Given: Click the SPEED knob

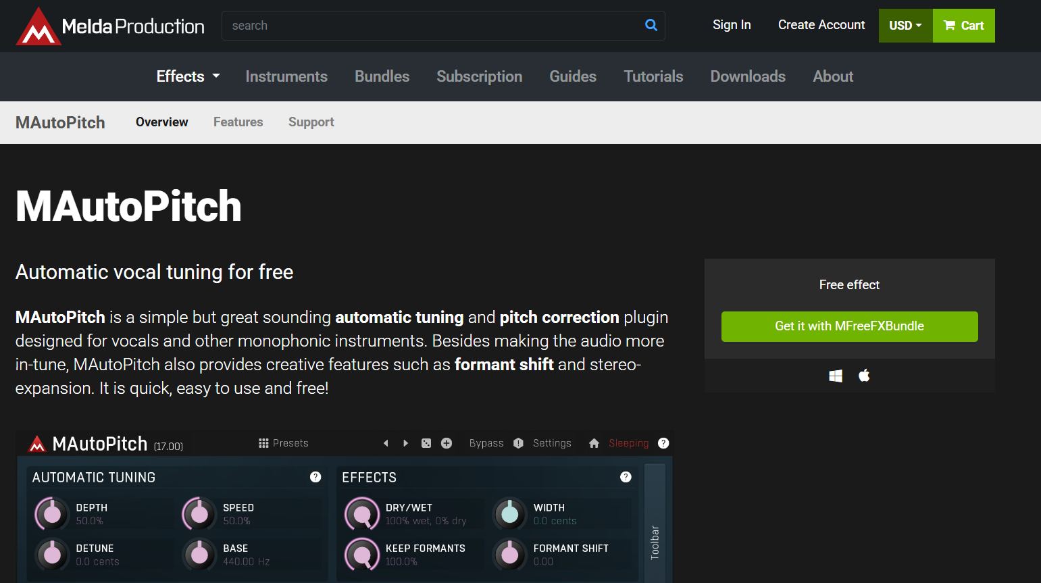Looking at the screenshot, I should pos(199,514).
